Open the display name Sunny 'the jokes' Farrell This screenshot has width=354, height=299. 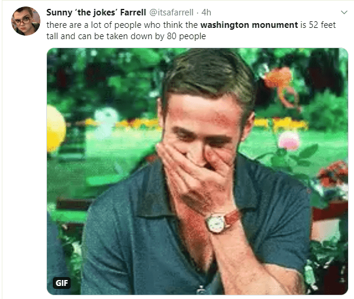(x=96, y=12)
